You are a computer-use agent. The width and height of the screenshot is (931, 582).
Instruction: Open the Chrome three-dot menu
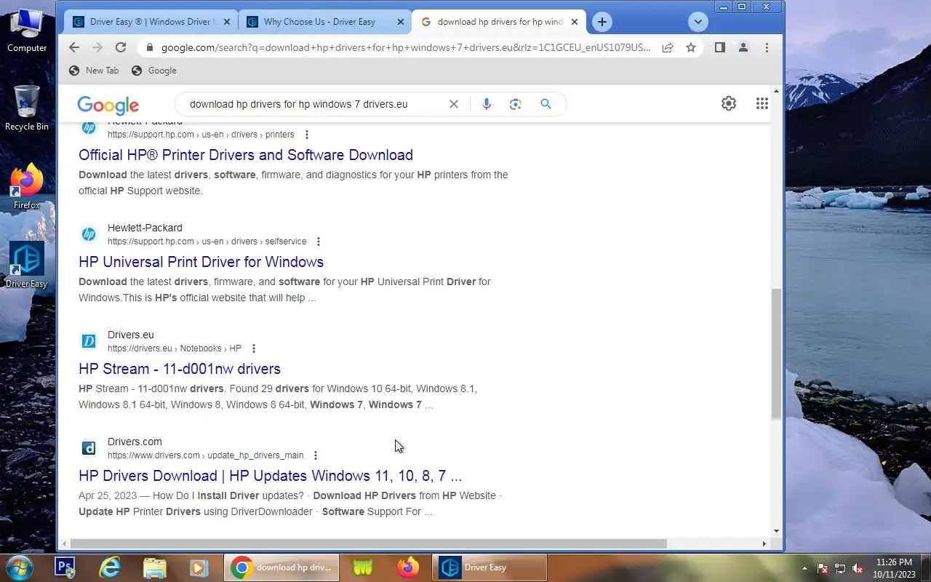(767, 47)
